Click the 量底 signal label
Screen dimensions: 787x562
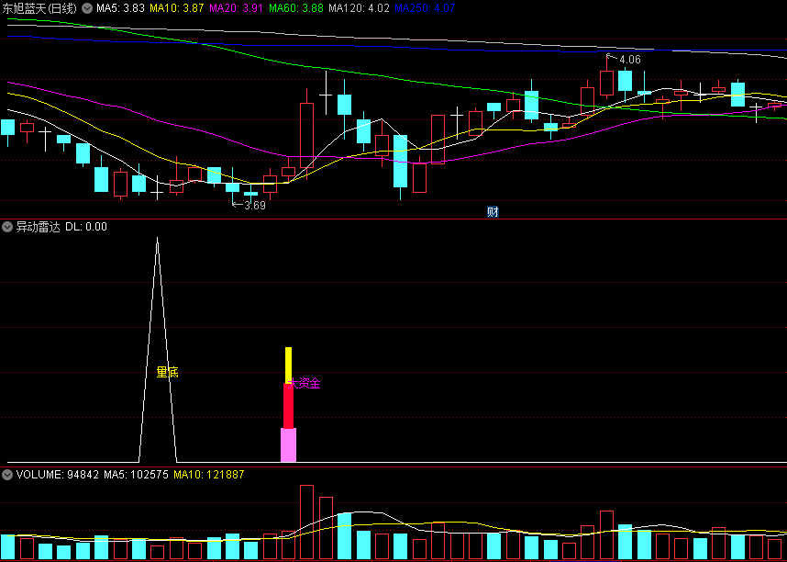pos(167,373)
